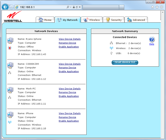
Task: Rename Device link for C0000KZ89
Action: [x=68, y=68]
